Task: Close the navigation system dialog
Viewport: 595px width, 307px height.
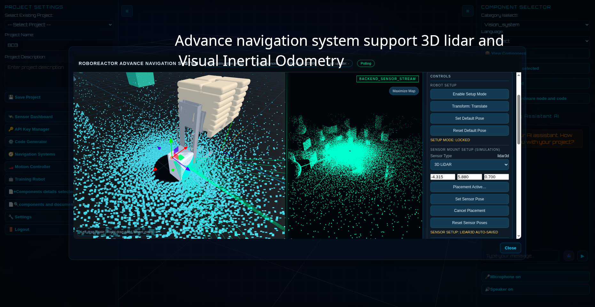Action: (x=510, y=248)
